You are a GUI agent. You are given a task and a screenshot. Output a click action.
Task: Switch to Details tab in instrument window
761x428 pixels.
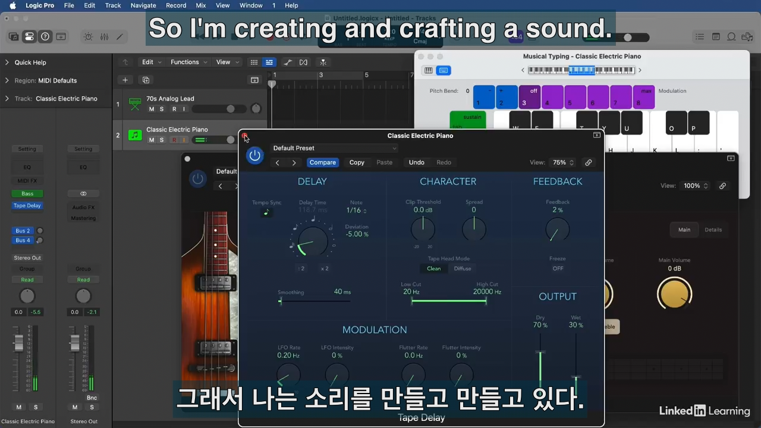[x=713, y=229]
